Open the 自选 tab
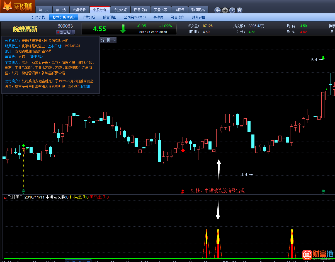 [60, 10]
